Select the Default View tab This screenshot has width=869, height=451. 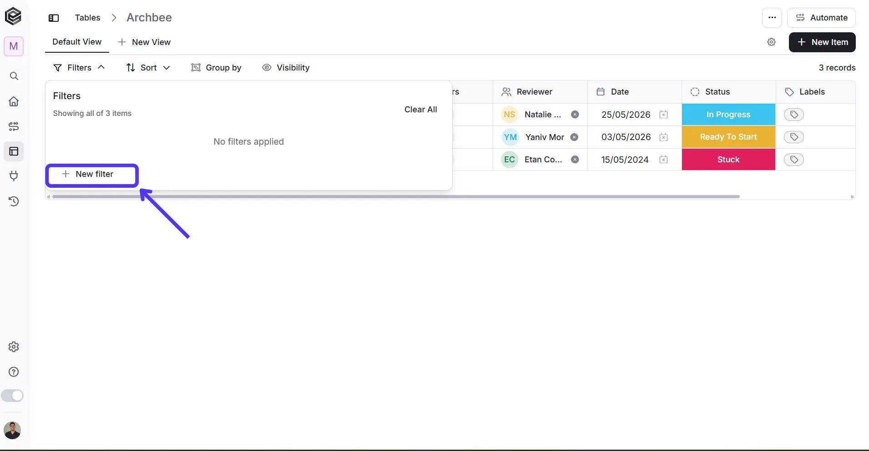pyautogui.click(x=77, y=42)
